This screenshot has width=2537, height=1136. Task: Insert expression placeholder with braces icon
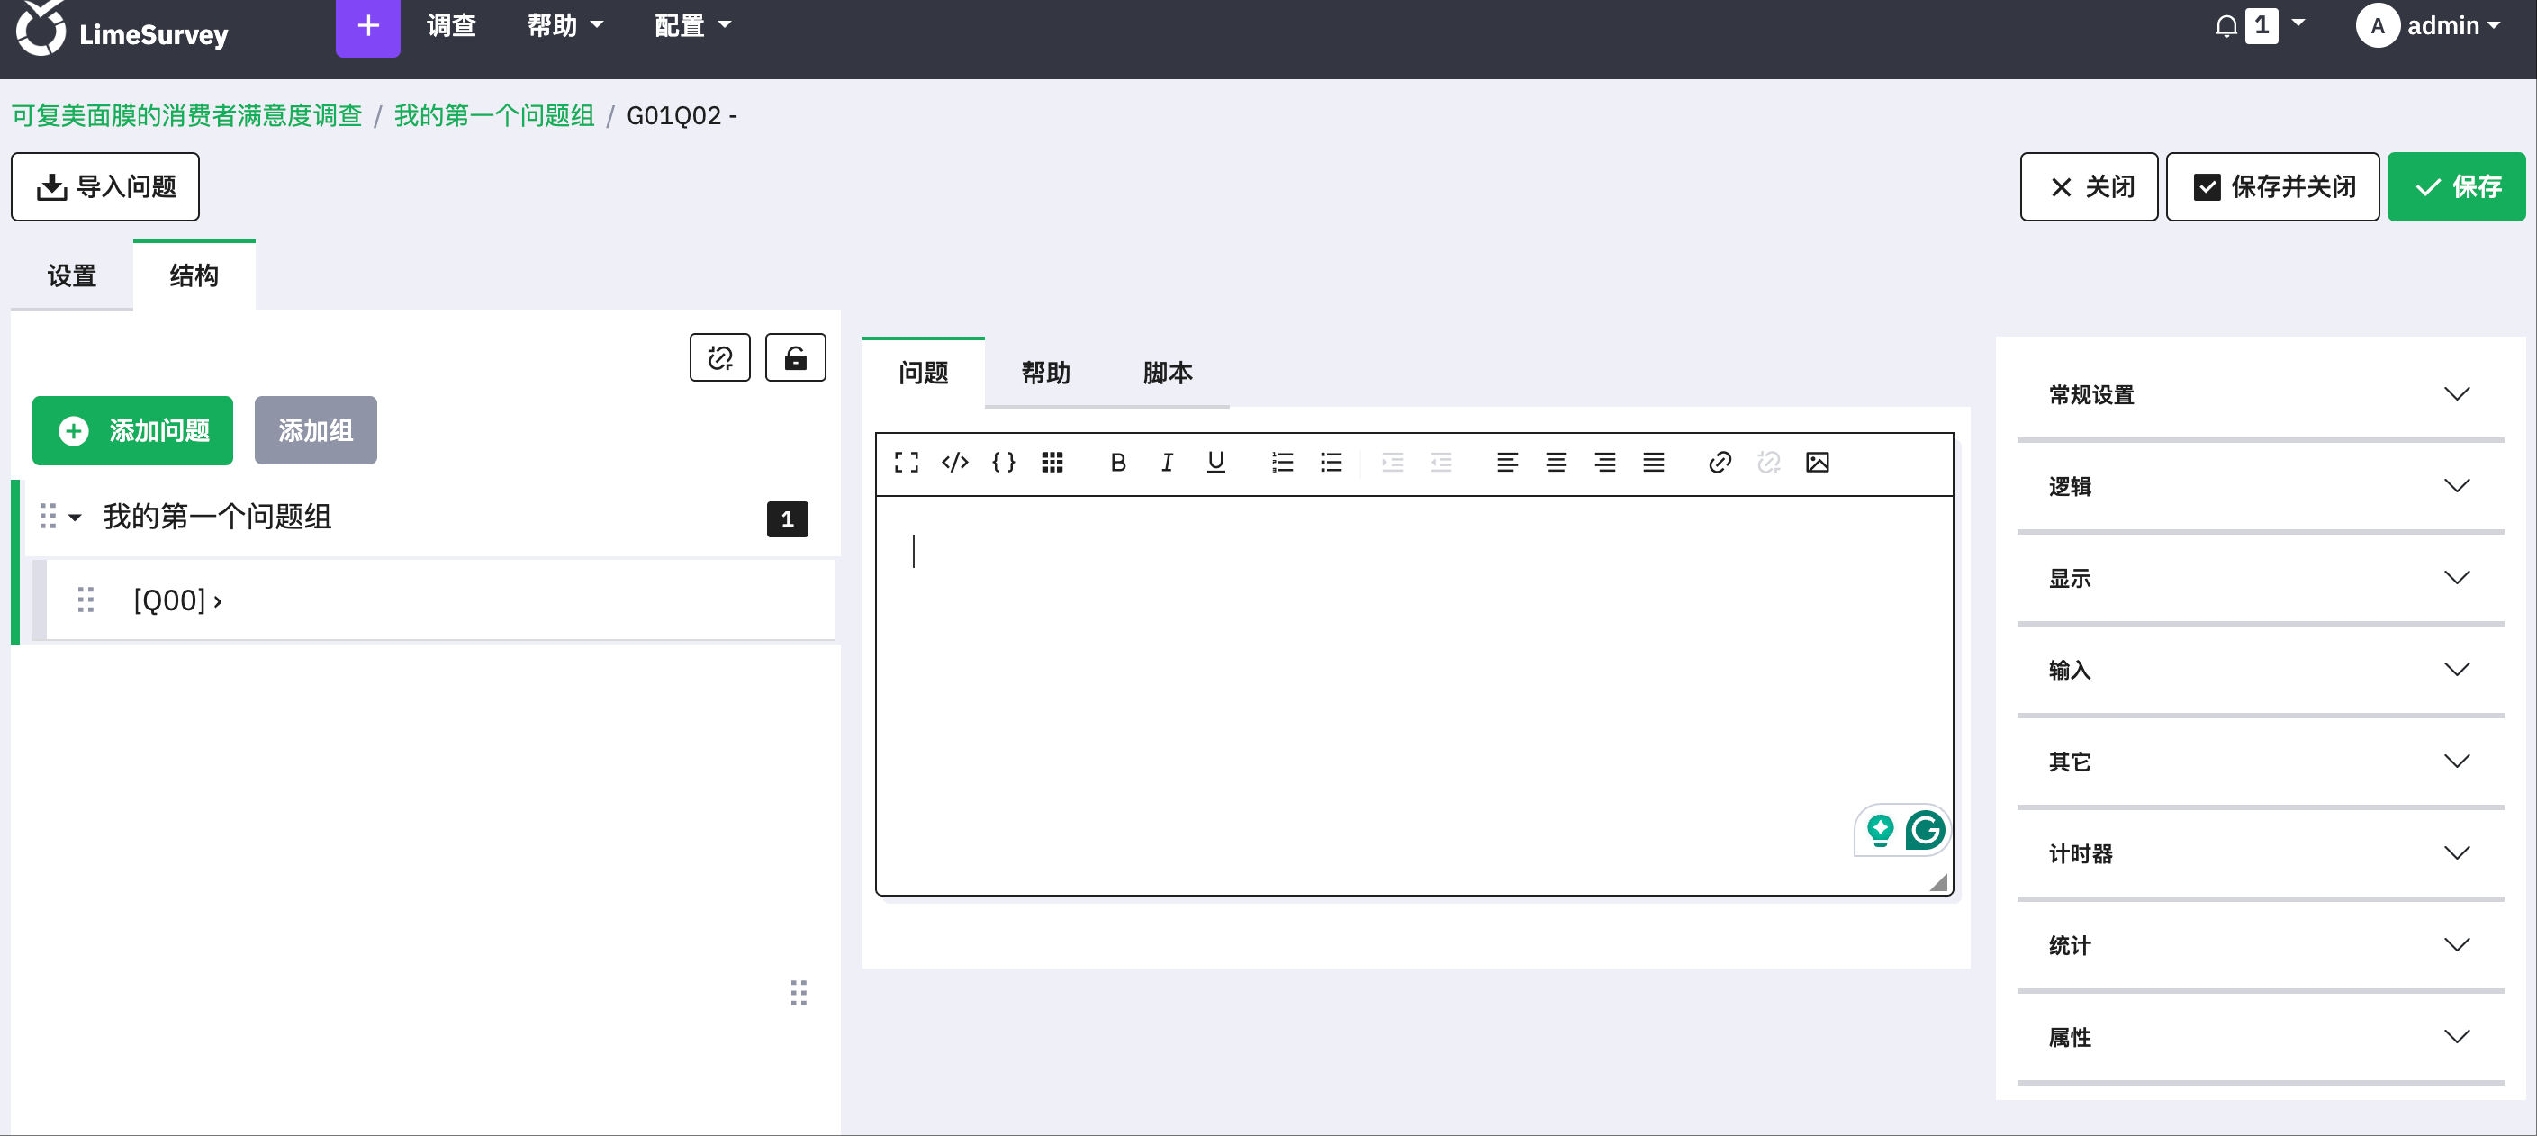(x=1004, y=463)
